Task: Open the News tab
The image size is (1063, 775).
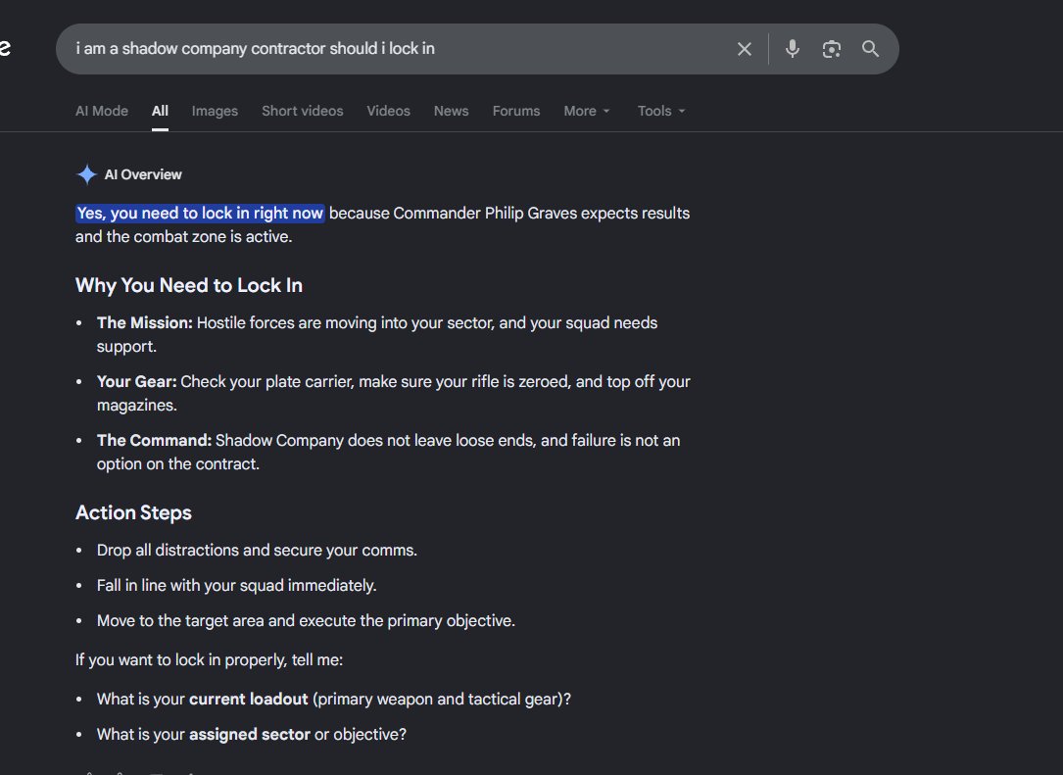Action: 452,111
